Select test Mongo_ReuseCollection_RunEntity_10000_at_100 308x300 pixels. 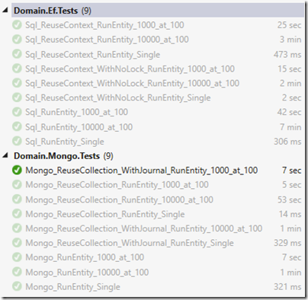[x=119, y=199]
